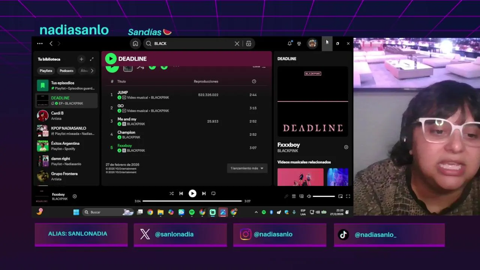Click the Windows taskbar Buscar search box
The image size is (480, 270).
pos(108,212)
